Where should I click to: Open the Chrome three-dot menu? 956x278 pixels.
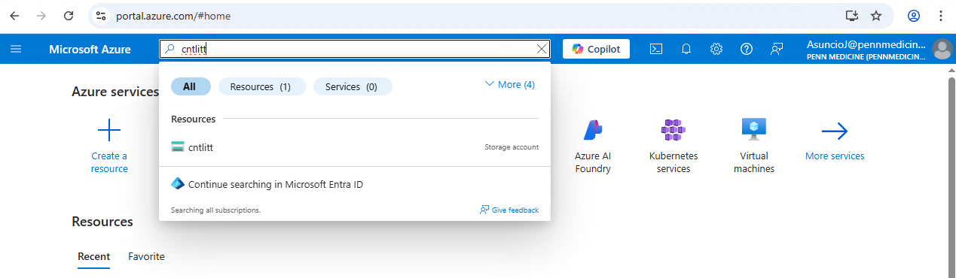pos(941,16)
